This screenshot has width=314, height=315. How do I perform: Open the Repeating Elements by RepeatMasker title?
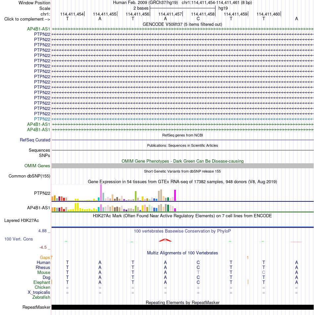pos(182,302)
